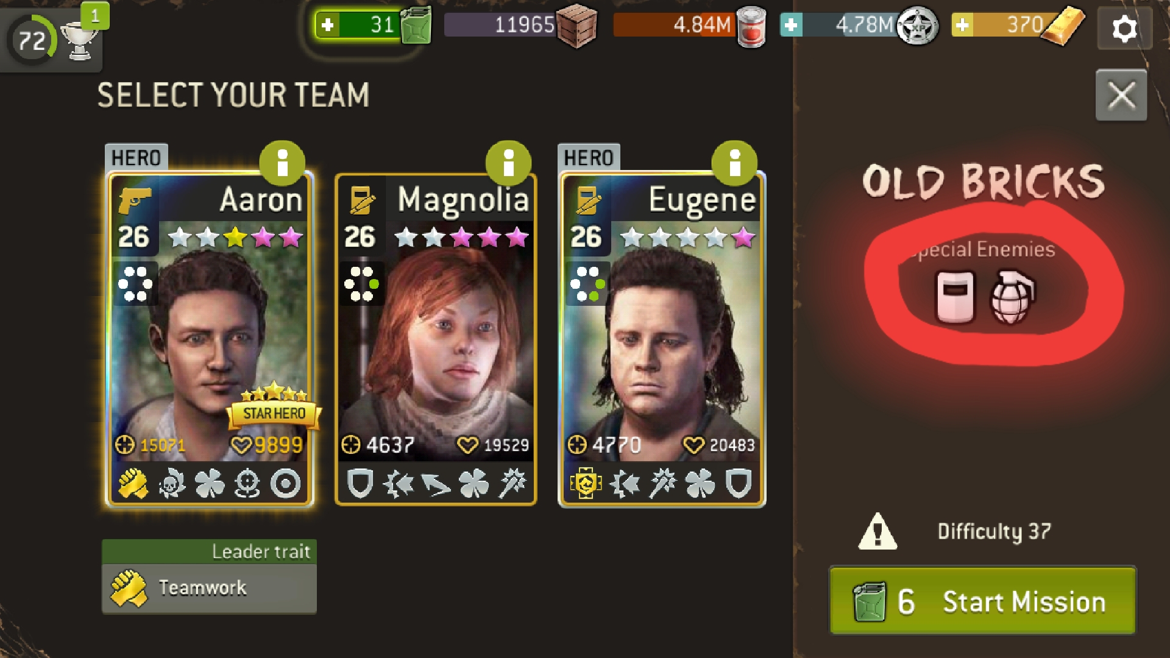Tap the supplies crate resource counter
This screenshot has height=658, width=1170.
tap(522, 25)
